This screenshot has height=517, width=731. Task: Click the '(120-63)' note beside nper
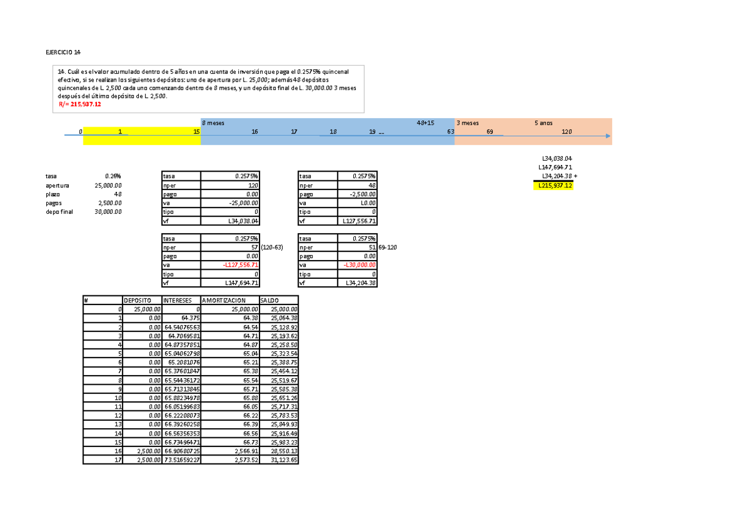[x=272, y=248]
